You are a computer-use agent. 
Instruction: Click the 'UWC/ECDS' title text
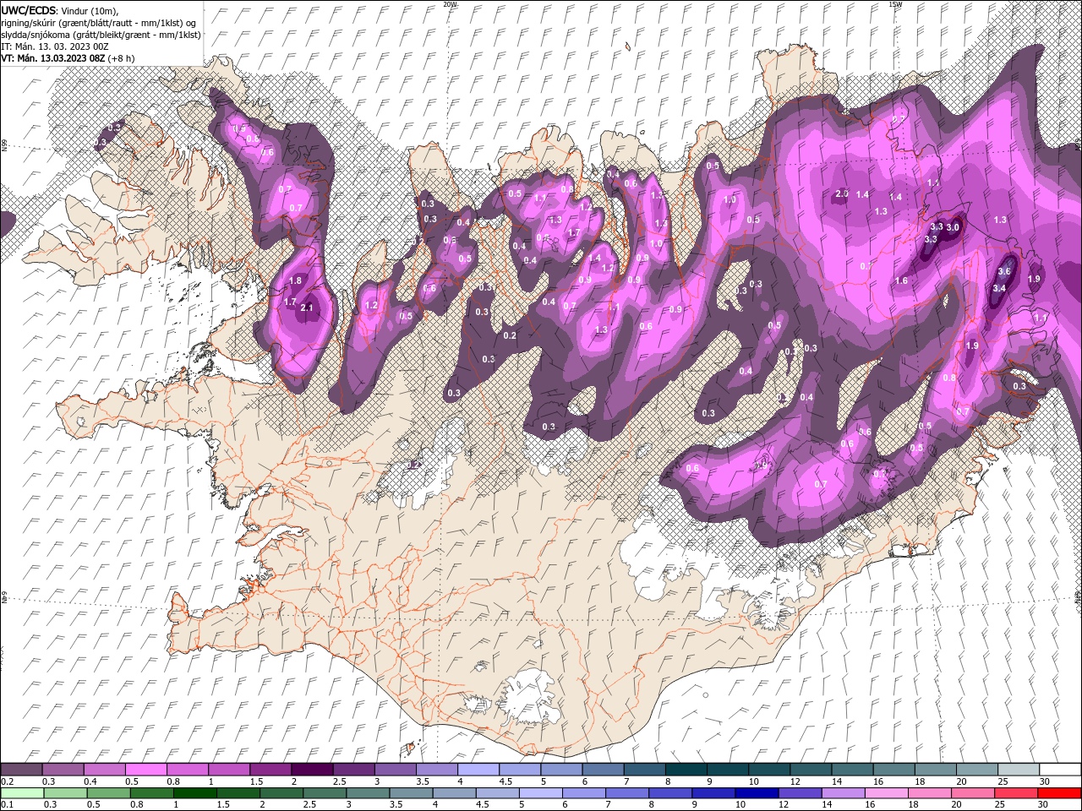(28, 10)
